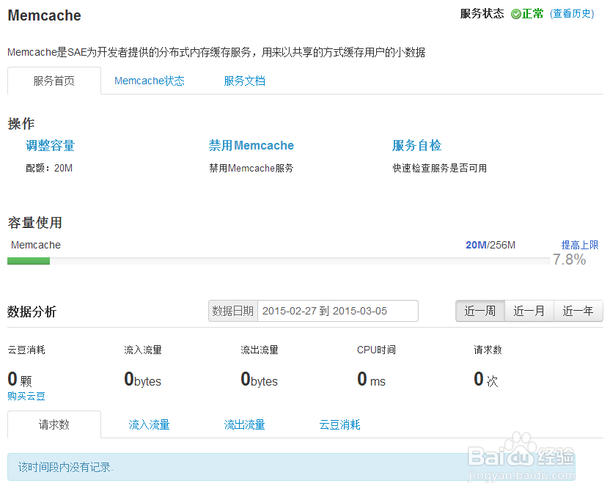The image size is (610, 497).
Task: Click the 20M/256M capacity value
Action: 490,245
